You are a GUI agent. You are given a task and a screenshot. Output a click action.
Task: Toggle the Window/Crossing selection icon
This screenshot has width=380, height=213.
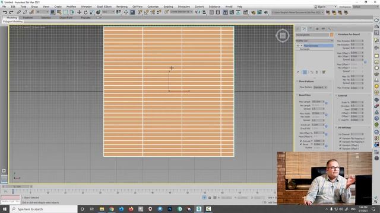click(x=72, y=12)
